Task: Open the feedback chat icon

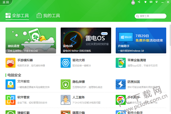Action: pos(151,2)
